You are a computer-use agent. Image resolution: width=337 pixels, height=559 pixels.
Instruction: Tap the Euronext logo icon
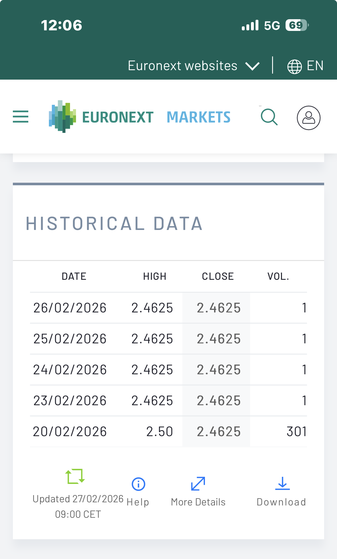(62, 117)
